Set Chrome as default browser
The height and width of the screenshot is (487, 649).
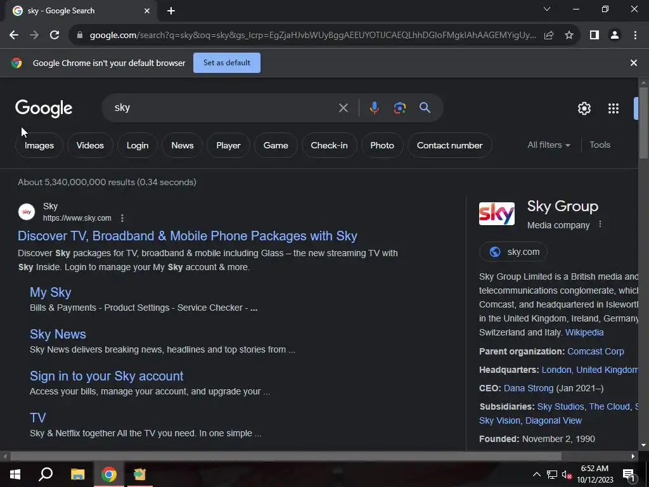(227, 63)
